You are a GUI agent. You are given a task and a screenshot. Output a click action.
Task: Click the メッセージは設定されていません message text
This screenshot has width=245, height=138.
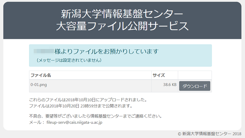tap(69, 60)
